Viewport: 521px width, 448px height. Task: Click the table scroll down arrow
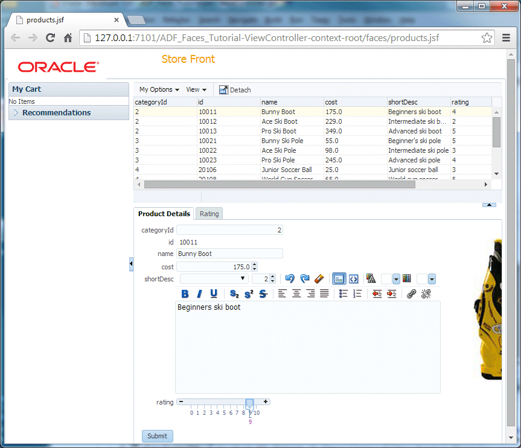(496, 174)
